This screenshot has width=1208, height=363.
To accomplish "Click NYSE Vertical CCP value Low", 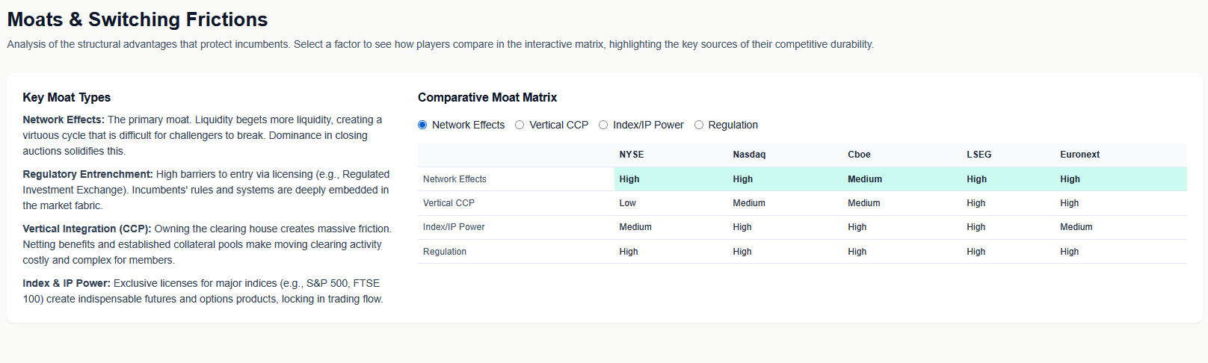I will coord(627,203).
